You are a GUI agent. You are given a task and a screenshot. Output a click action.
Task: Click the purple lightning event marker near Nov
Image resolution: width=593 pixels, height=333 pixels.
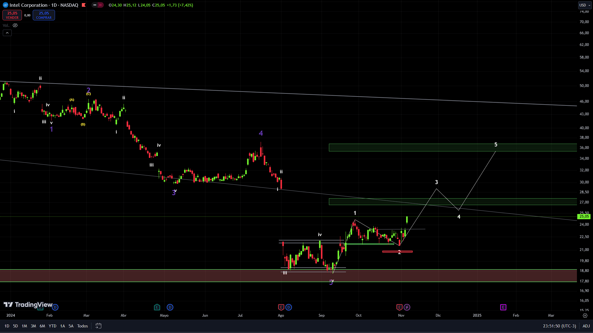407,307
